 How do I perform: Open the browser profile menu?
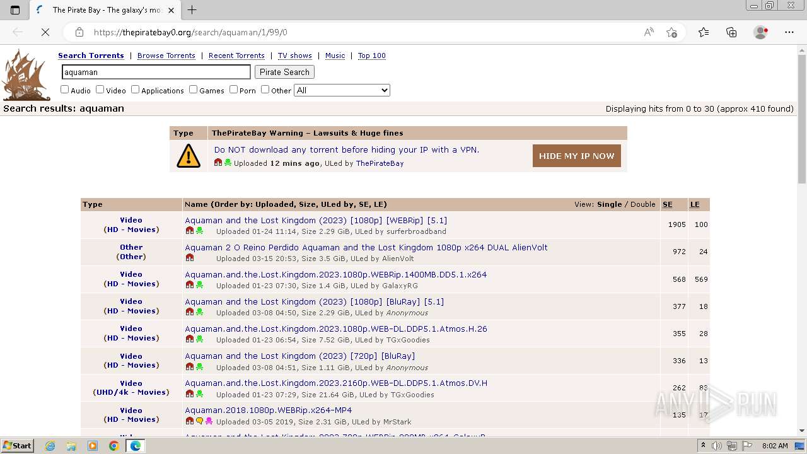(761, 32)
